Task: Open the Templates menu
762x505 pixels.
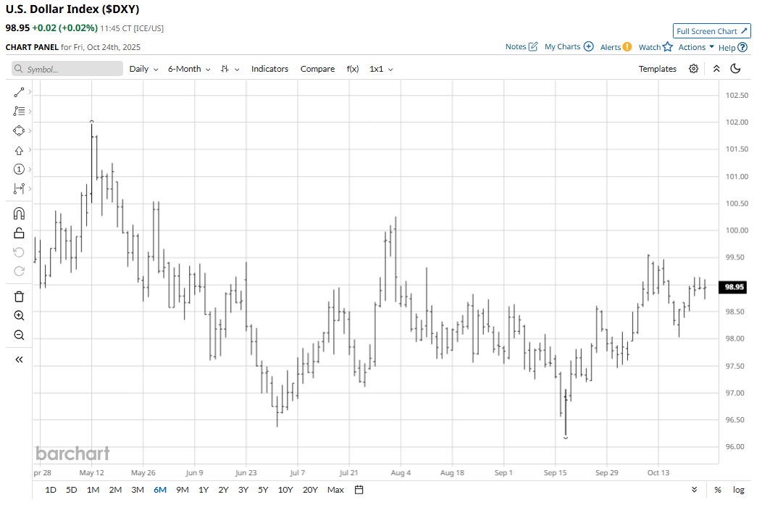Action: 657,69
